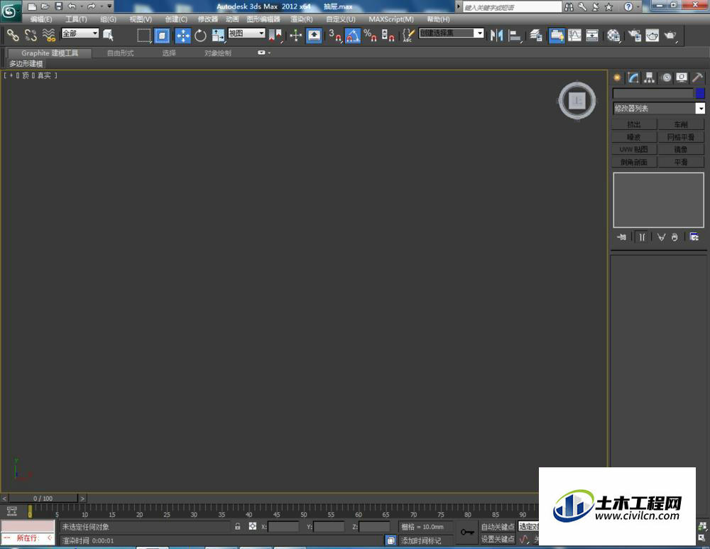Click the blue object color swatch
Viewport: 710px width, 549px height.
(700, 93)
